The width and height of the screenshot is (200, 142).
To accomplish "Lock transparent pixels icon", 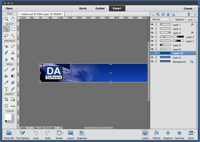I will coord(173,14).
